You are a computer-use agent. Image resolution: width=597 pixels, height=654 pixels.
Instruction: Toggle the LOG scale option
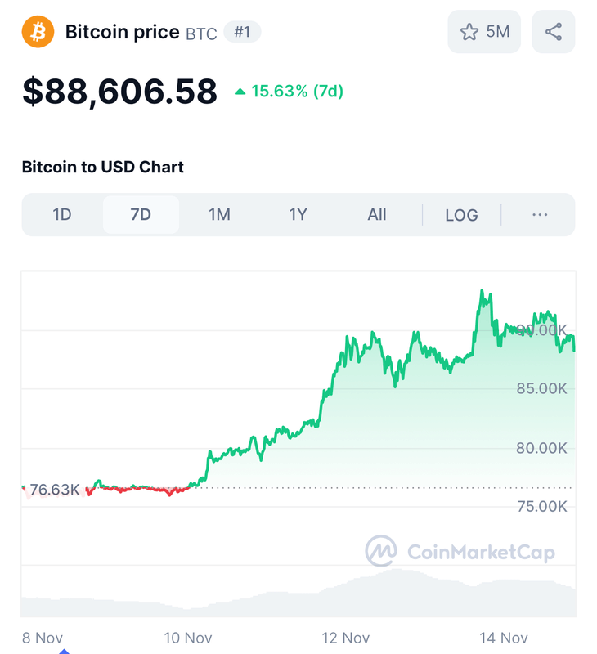pos(461,215)
